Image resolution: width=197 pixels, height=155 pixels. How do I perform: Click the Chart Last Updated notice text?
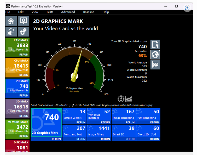click(x=92, y=105)
